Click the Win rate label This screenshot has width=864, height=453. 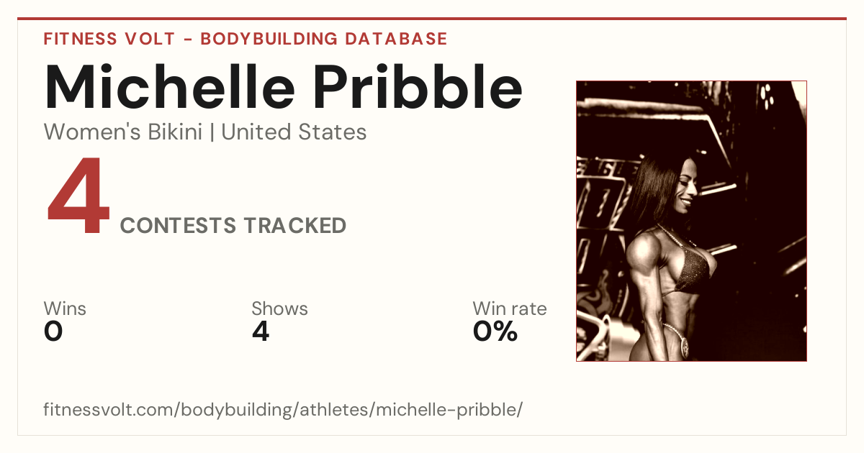coord(509,309)
